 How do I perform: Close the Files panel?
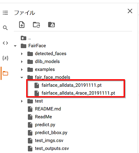tap(130, 11)
